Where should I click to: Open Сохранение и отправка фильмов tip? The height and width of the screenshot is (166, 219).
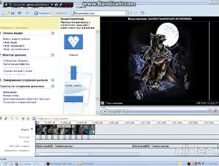click(20, 102)
